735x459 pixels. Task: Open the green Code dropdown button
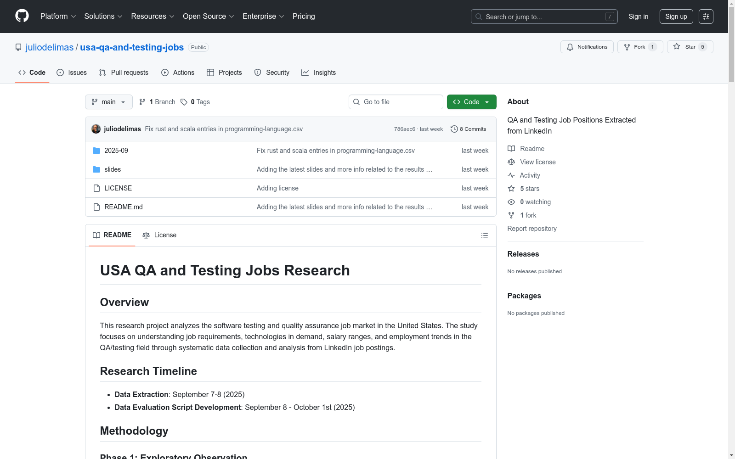tap(471, 102)
